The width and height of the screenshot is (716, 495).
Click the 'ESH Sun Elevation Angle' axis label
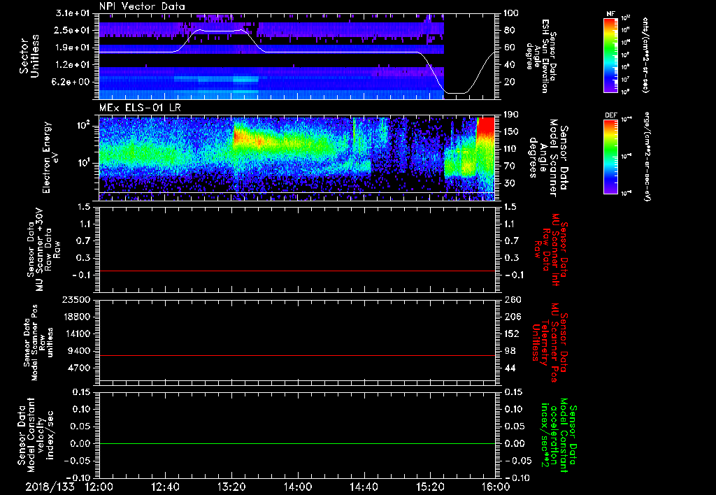click(542, 56)
